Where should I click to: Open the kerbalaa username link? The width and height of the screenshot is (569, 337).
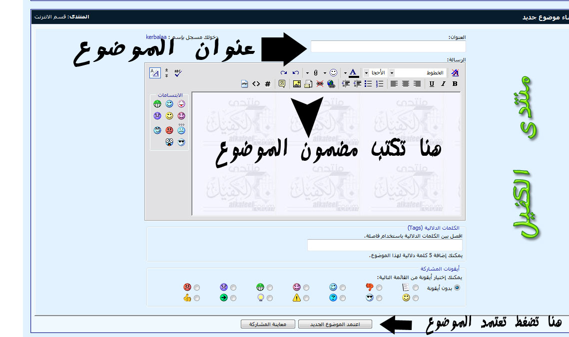(x=156, y=37)
